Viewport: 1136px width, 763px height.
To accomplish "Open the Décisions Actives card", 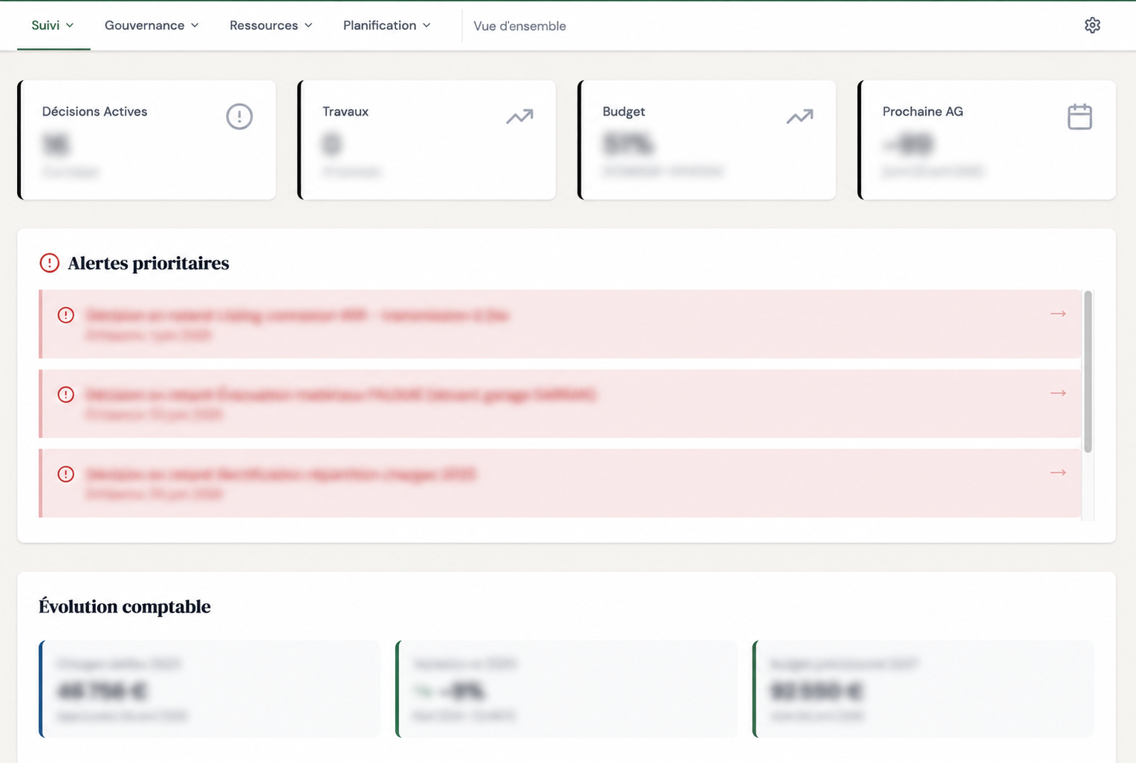I will [146, 140].
